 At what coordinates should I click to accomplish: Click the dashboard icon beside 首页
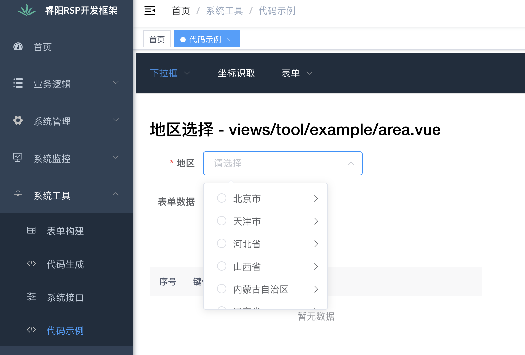pos(18,47)
